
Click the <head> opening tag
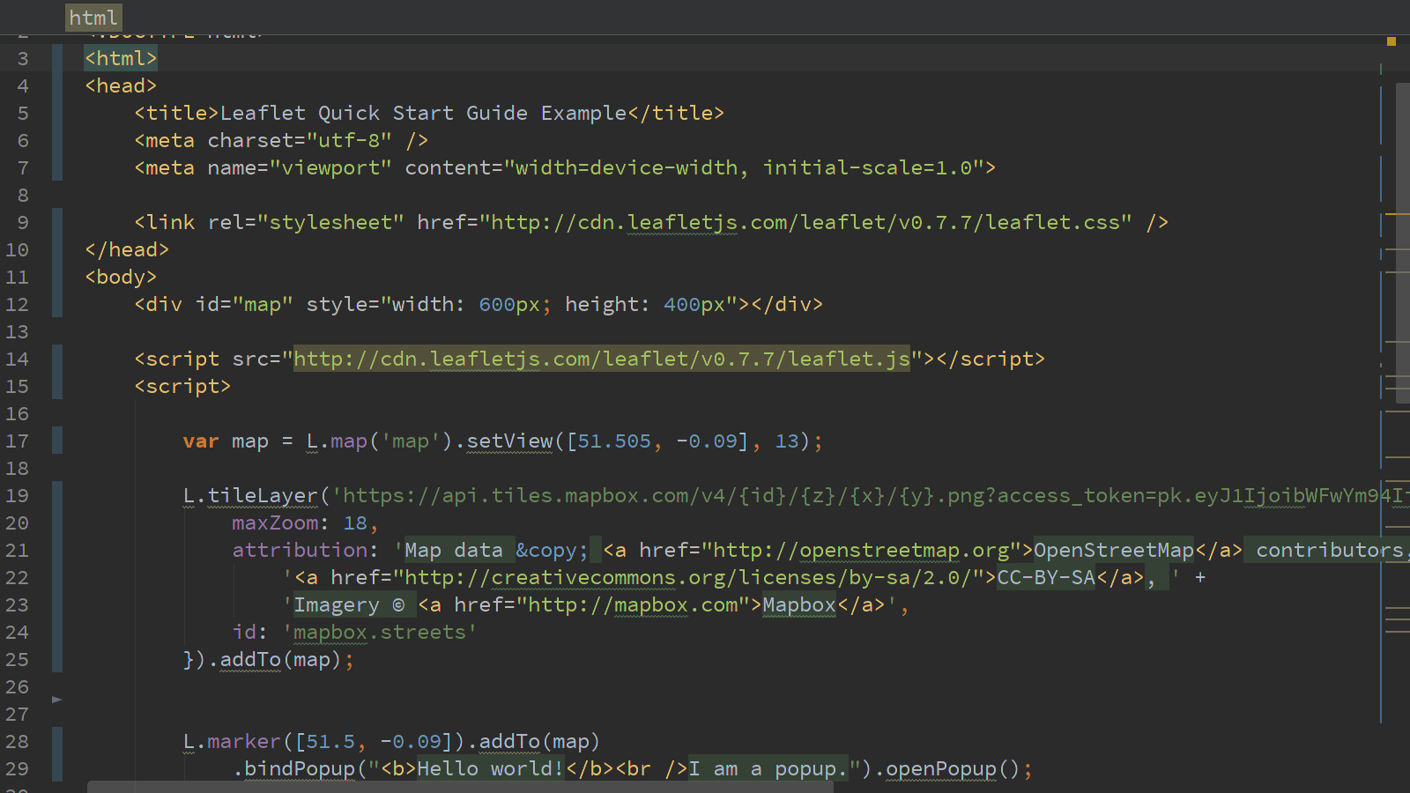[121, 85]
